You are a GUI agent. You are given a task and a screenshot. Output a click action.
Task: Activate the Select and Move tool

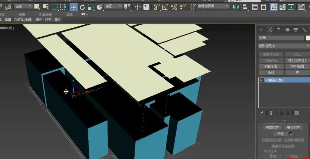[x=73, y=7]
